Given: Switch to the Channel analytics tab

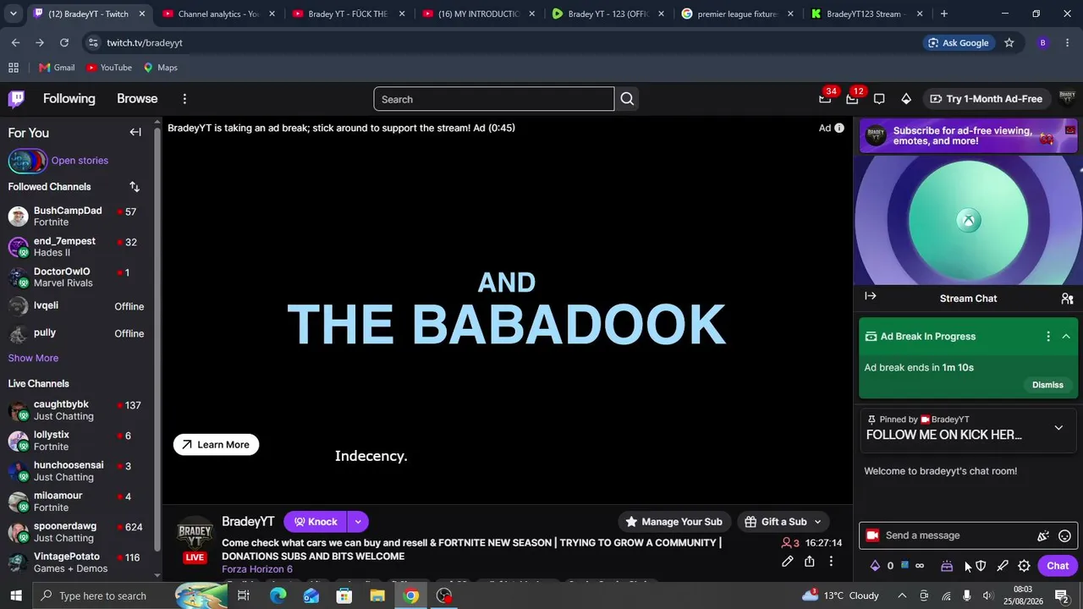Looking at the screenshot, I should click(x=218, y=14).
